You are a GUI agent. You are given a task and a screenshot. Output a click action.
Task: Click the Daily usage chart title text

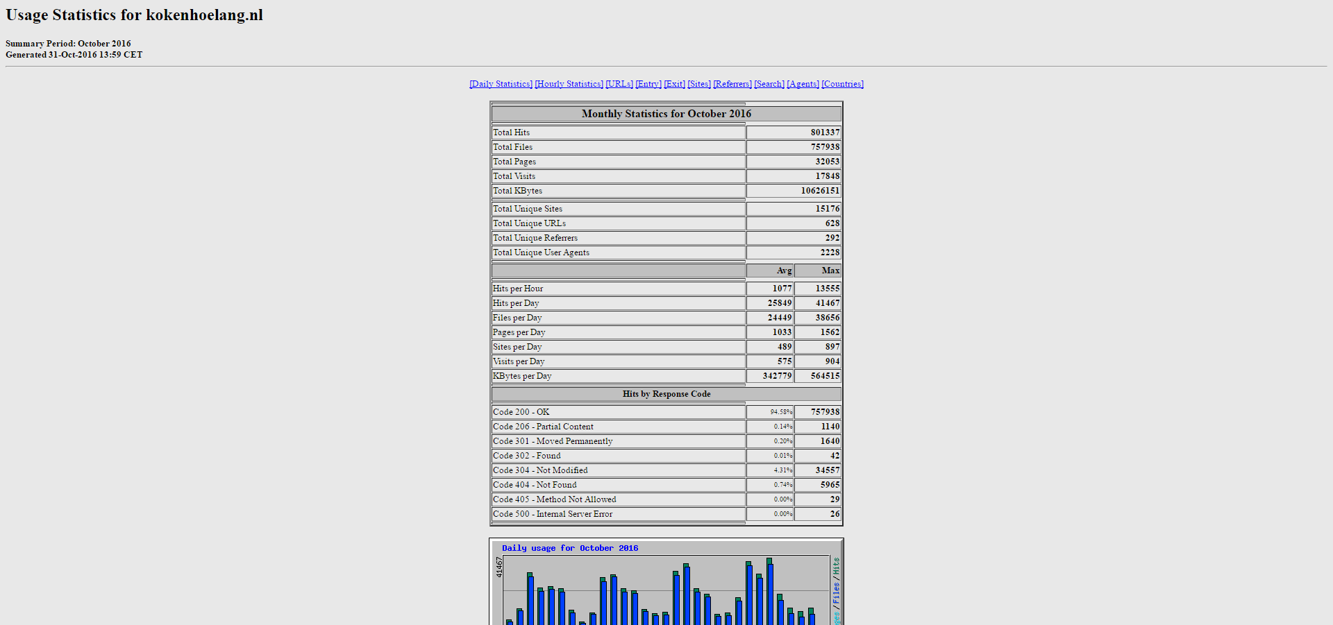pyautogui.click(x=570, y=548)
